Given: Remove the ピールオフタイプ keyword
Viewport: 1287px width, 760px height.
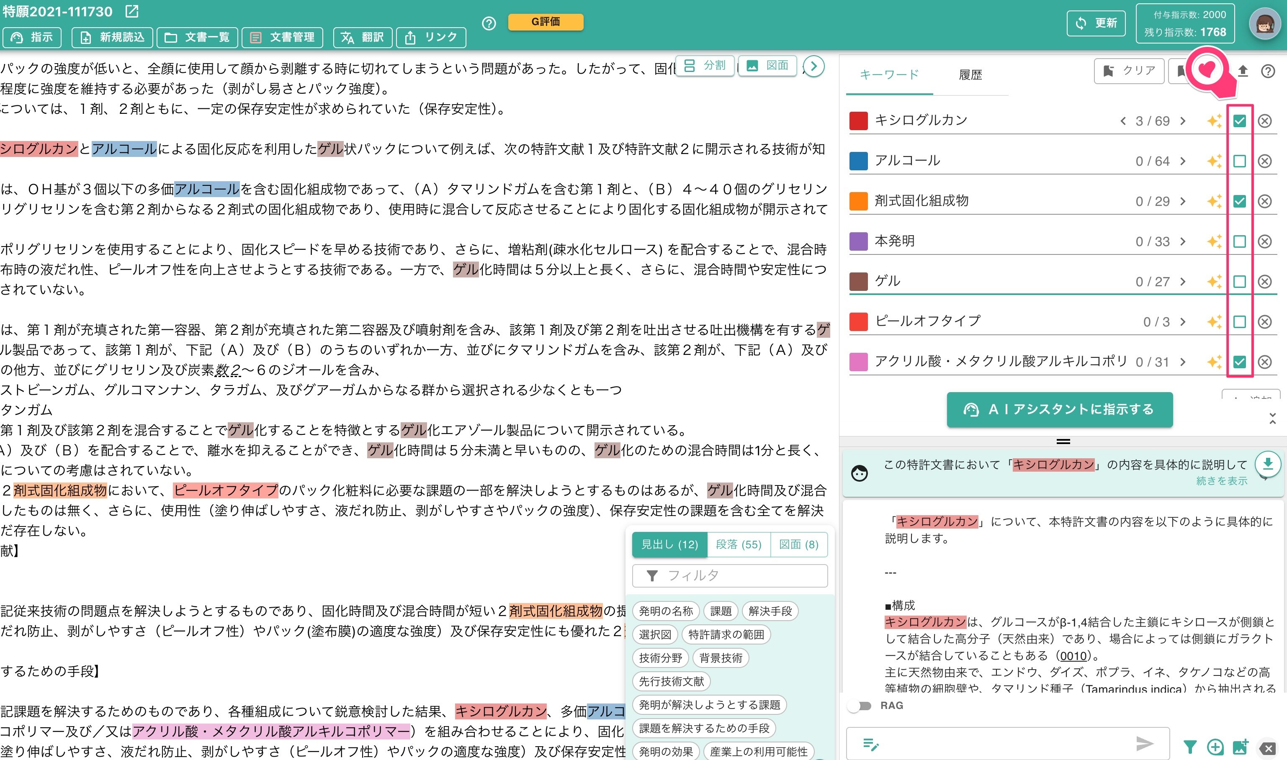Looking at the screenshot, I should pos(1264,321).
